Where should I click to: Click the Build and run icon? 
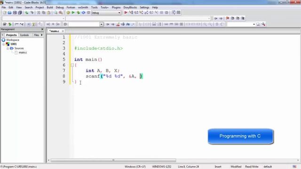(x=79, y=13)
